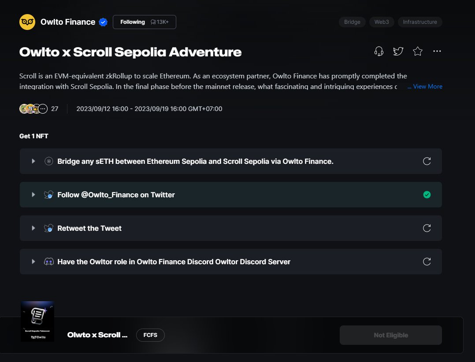Click green checkmark on Follow Twitter task
The image size is (475, 362).
pyautogui.click(x=427, y=195)
